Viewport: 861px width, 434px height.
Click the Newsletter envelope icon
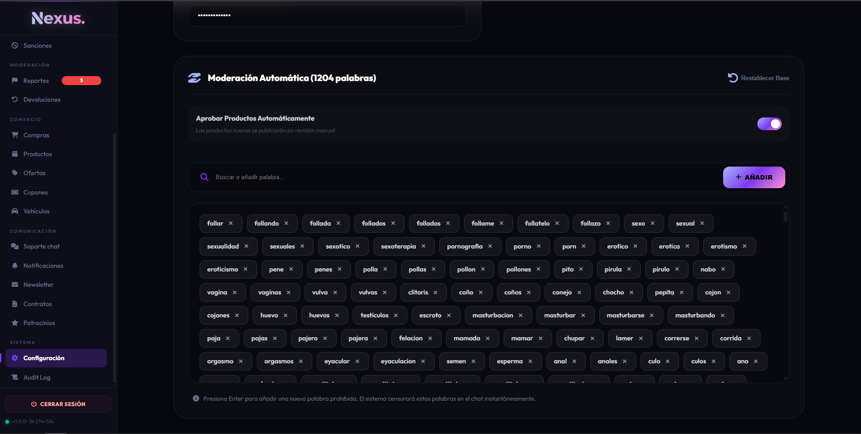pyautogui.click(x=15, y=285)
